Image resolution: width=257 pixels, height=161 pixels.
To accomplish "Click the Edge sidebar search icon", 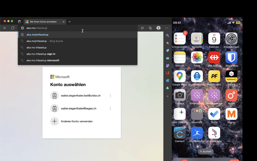I will pyautogui.click(x=167, y=36).
